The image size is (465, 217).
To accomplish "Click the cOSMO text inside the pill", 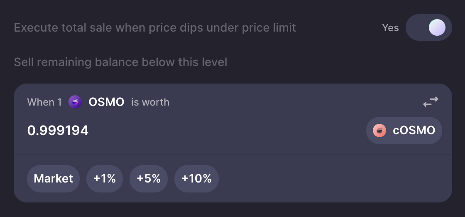I will 414,131.
